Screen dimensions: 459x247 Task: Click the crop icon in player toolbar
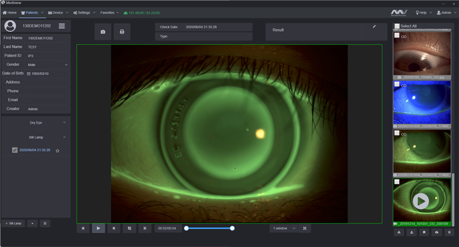(130, 228)
